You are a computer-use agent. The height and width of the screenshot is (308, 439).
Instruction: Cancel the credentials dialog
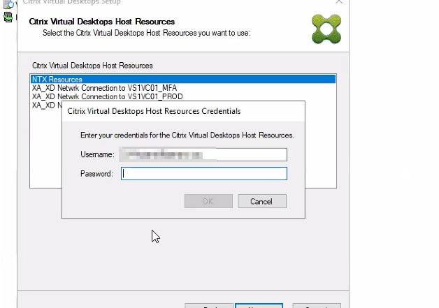pyautogui.click(x=262, y=201)
